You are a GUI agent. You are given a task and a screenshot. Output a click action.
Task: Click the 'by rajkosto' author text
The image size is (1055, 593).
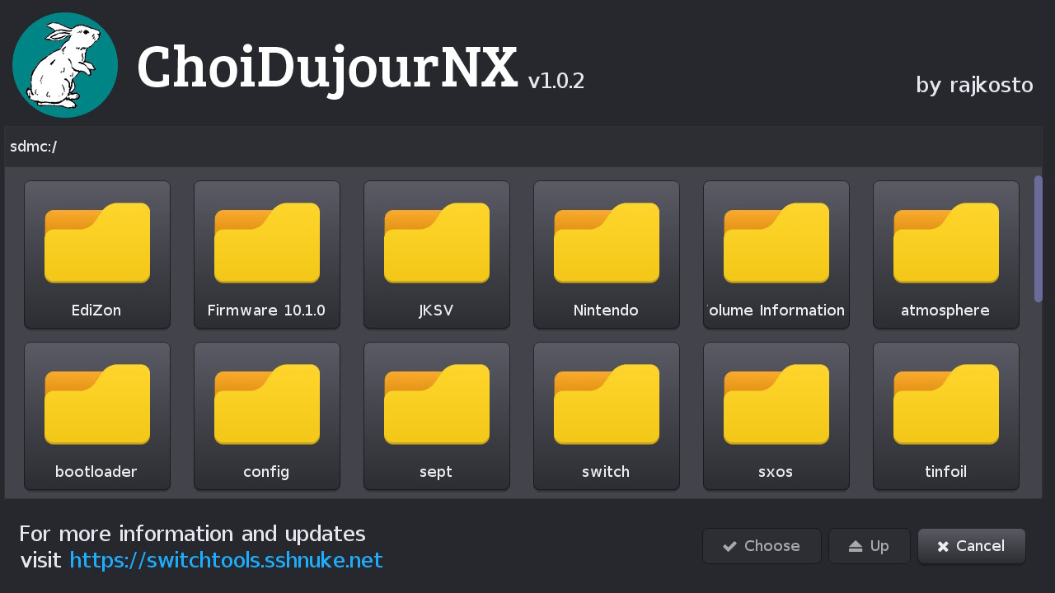click(974, 85)
